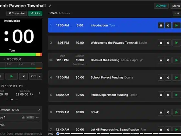Select the Parks Department Funding title

[x=109, y=95]
